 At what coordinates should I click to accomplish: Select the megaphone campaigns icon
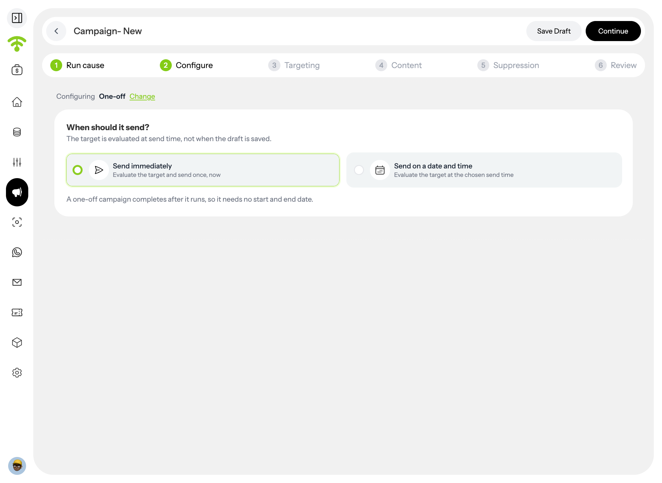point(17,192)
